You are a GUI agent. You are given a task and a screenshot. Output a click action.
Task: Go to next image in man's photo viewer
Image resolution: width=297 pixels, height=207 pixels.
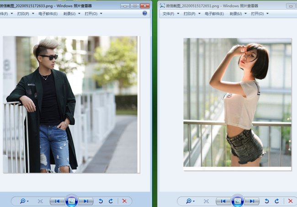tap(85, 201)
